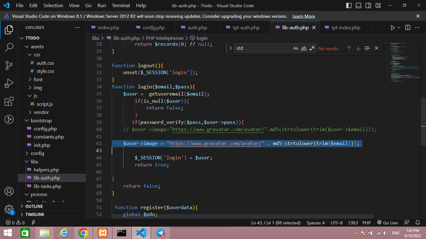
Task: Open lib-tasks.php in explorer
Action: click(52, 186)
